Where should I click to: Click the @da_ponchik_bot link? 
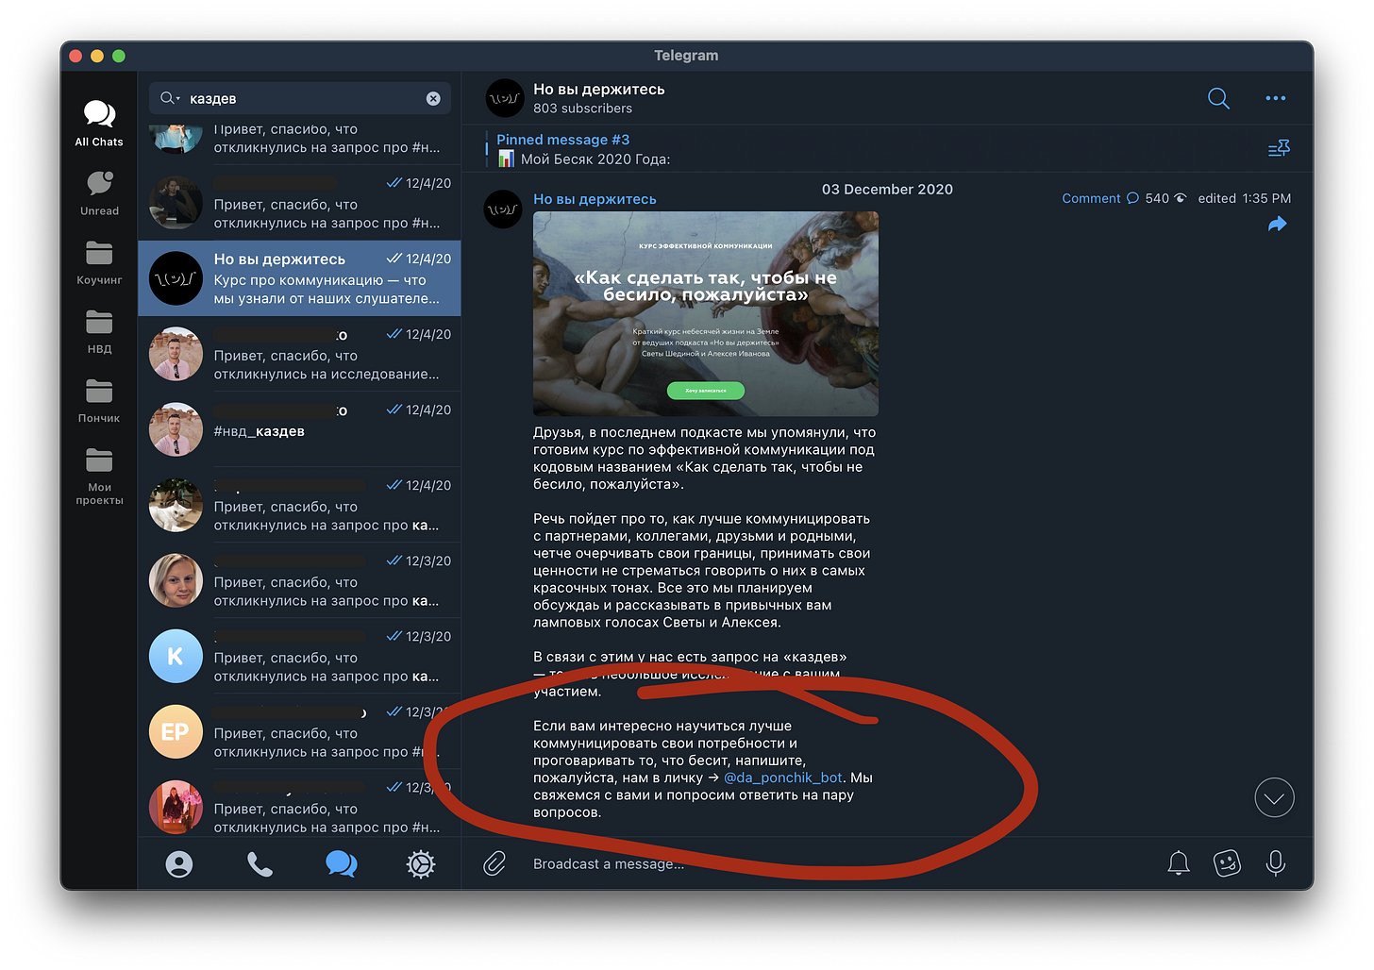(783, 778)
